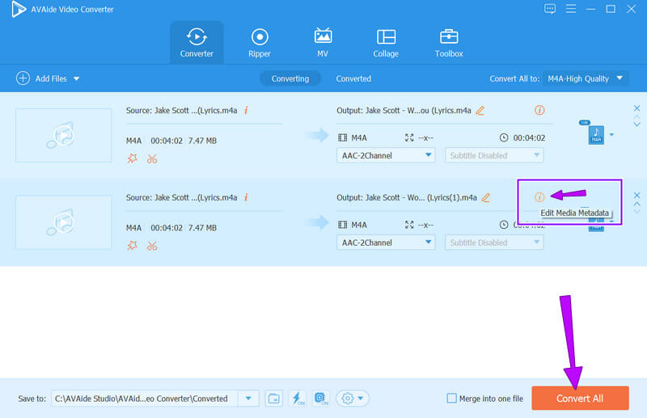Image resolution: width=647 pixels, height=418 pixels.
Task: Click the Save to path field
Action: [x=145, y=399]
